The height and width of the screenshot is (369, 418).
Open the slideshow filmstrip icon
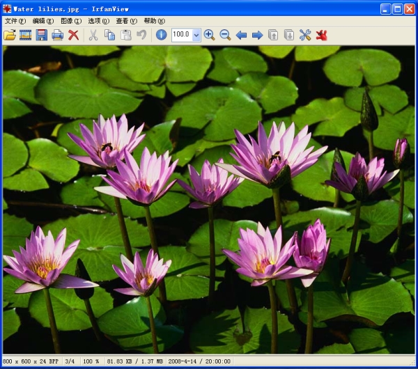[26, 36]
